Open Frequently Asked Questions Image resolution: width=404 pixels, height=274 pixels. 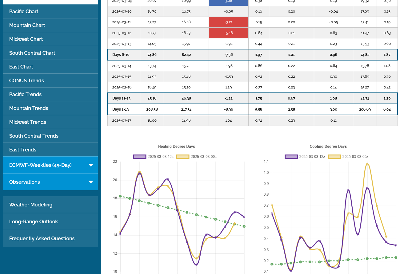(x=42, y=239)
